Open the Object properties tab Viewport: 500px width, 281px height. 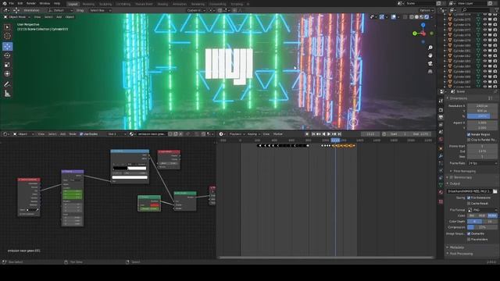point(441,148)
